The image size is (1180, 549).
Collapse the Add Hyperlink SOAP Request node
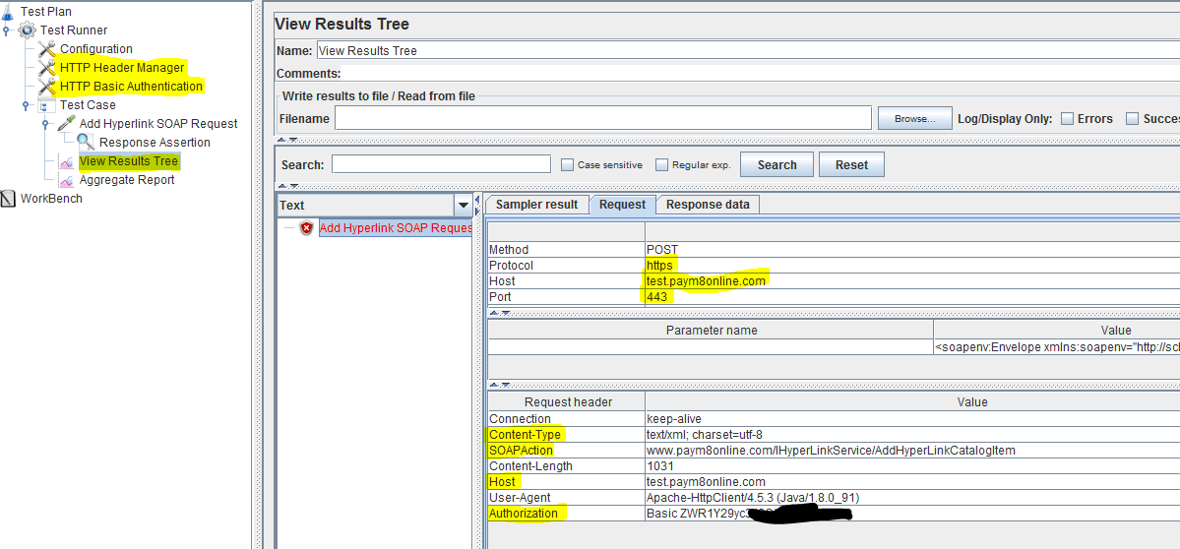click(44, 124)
